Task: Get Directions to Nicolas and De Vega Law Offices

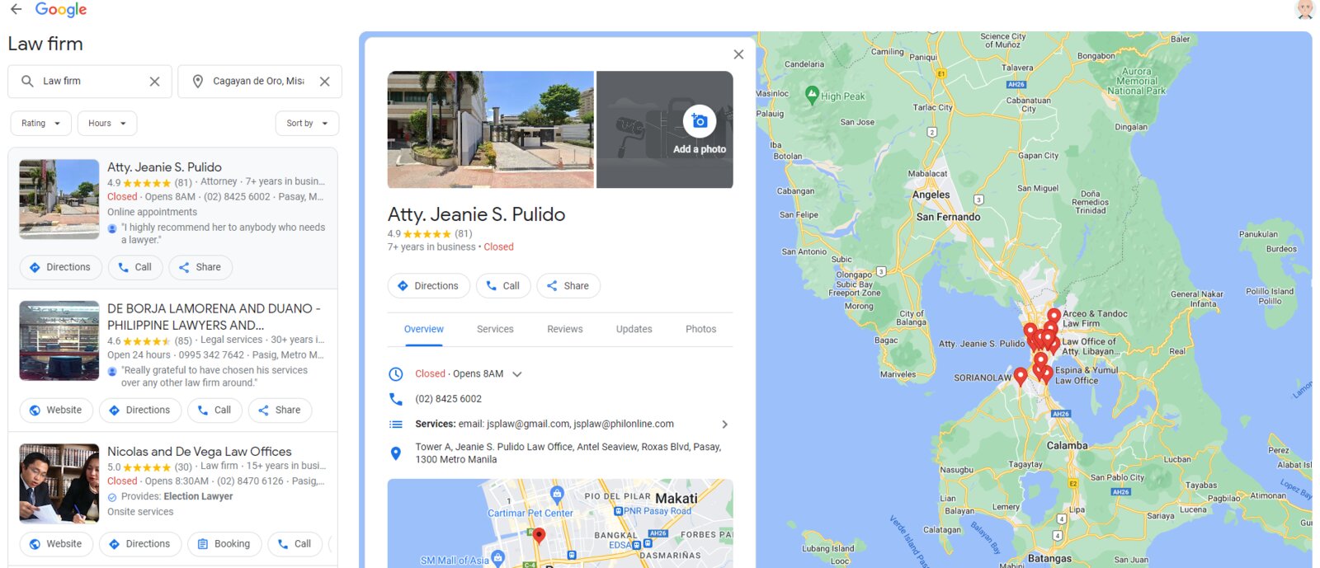Action: tap(140, 544)
